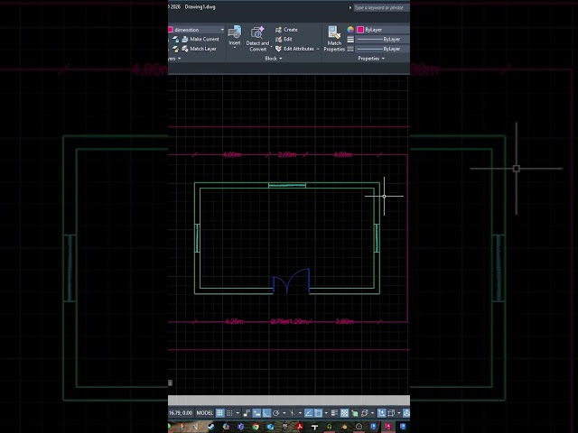Select the 3.80m dimension text
Viewport: 578px width, 433px height.
345,321
